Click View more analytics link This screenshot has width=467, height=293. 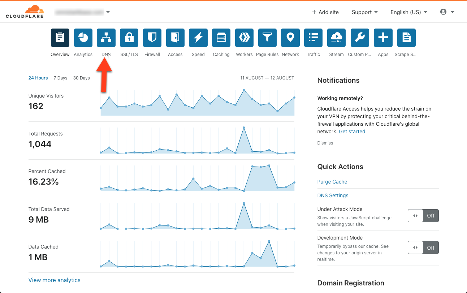(55, 280)
